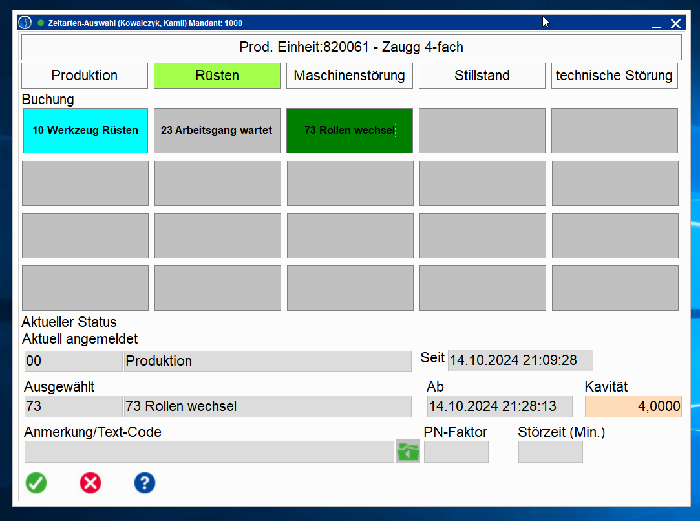This screenshot has height=521, width=700.
Task: Edit the Kavität value field
Action: click(x=633, y=406)
